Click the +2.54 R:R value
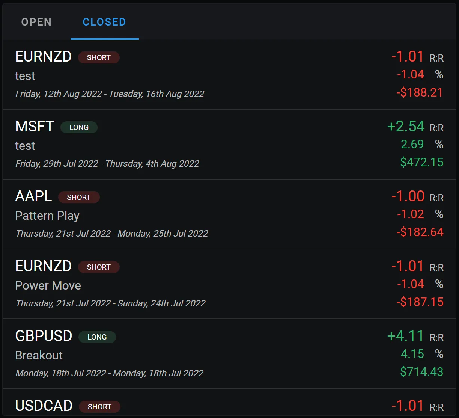Image resolution: width=459 pixels, height=418 pixels. click(x=406, y=127)
